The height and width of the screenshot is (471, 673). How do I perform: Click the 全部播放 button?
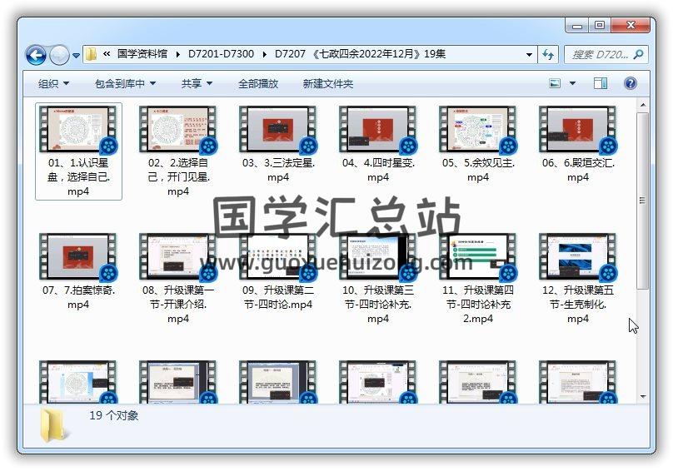[x=258, y=83]
